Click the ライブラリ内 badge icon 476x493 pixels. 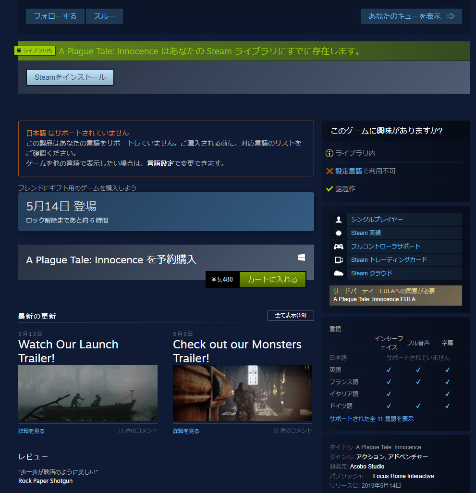[x=35, y=50]
